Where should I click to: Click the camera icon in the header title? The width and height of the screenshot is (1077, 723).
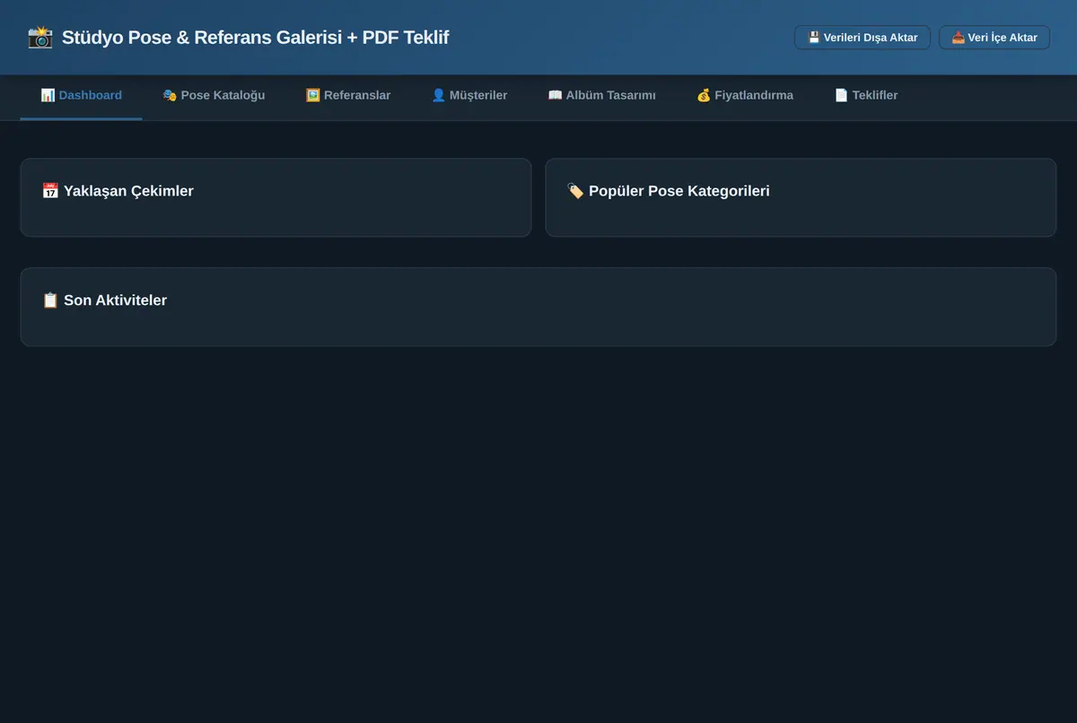pos(40,38)
